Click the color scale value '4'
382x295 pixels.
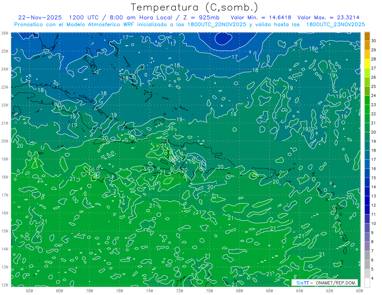[372, 278]
